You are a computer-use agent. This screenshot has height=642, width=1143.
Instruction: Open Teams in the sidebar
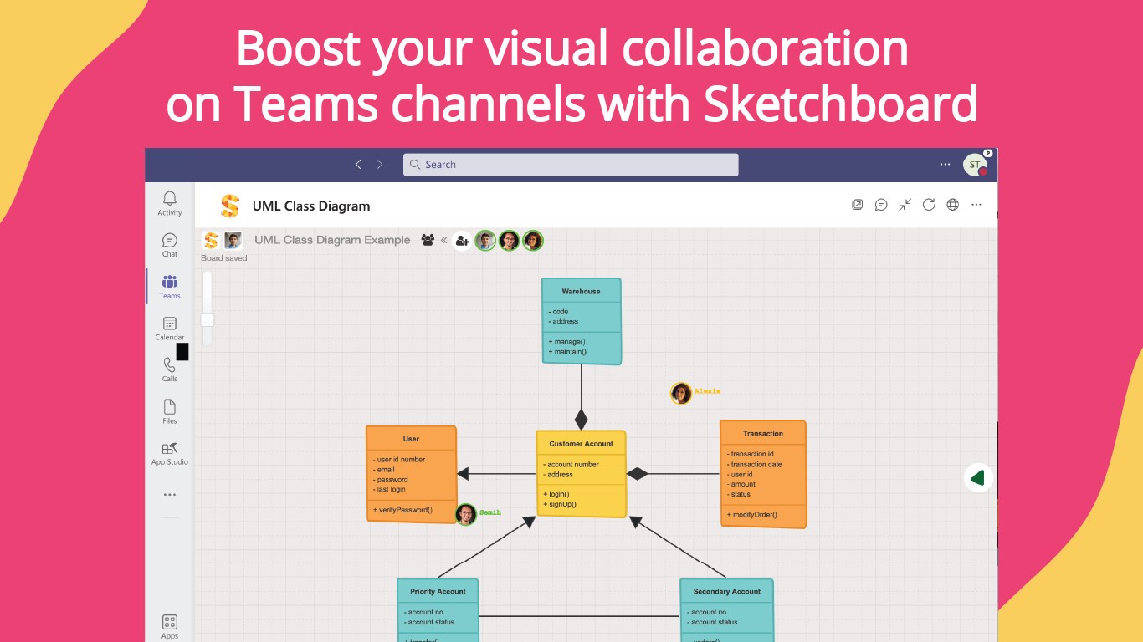[170, 287]
